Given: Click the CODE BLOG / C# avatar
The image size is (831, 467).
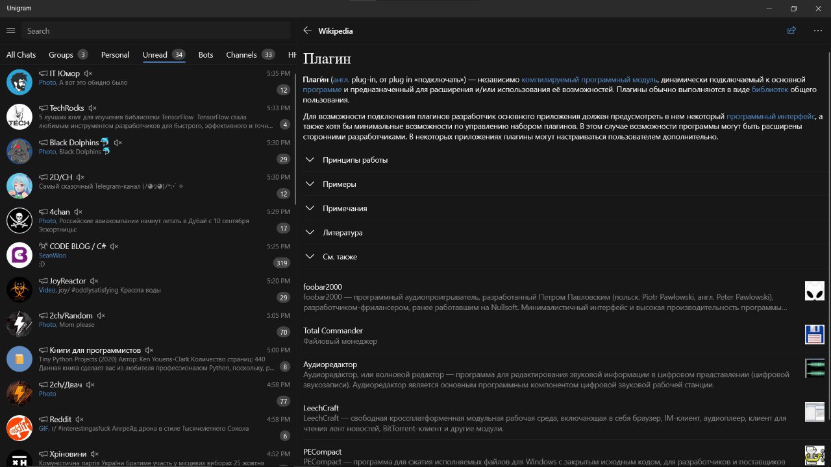Looking at the screenshot, I should [x=19, y=255].
